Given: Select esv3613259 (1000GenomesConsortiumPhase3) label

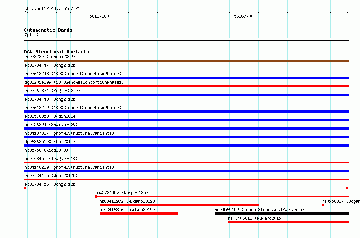Looking at the screenshot, I should coord(73,108).
